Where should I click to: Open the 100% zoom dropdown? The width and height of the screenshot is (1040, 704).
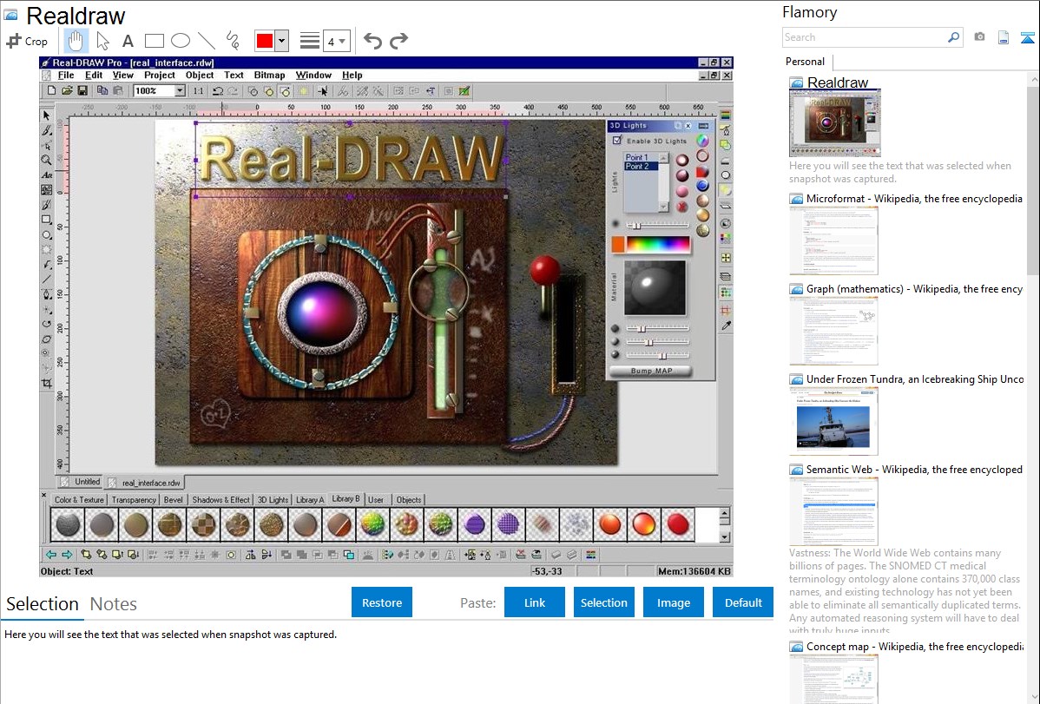coord(180,91)
